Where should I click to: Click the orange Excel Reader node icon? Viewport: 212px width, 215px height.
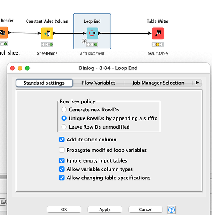3,33
